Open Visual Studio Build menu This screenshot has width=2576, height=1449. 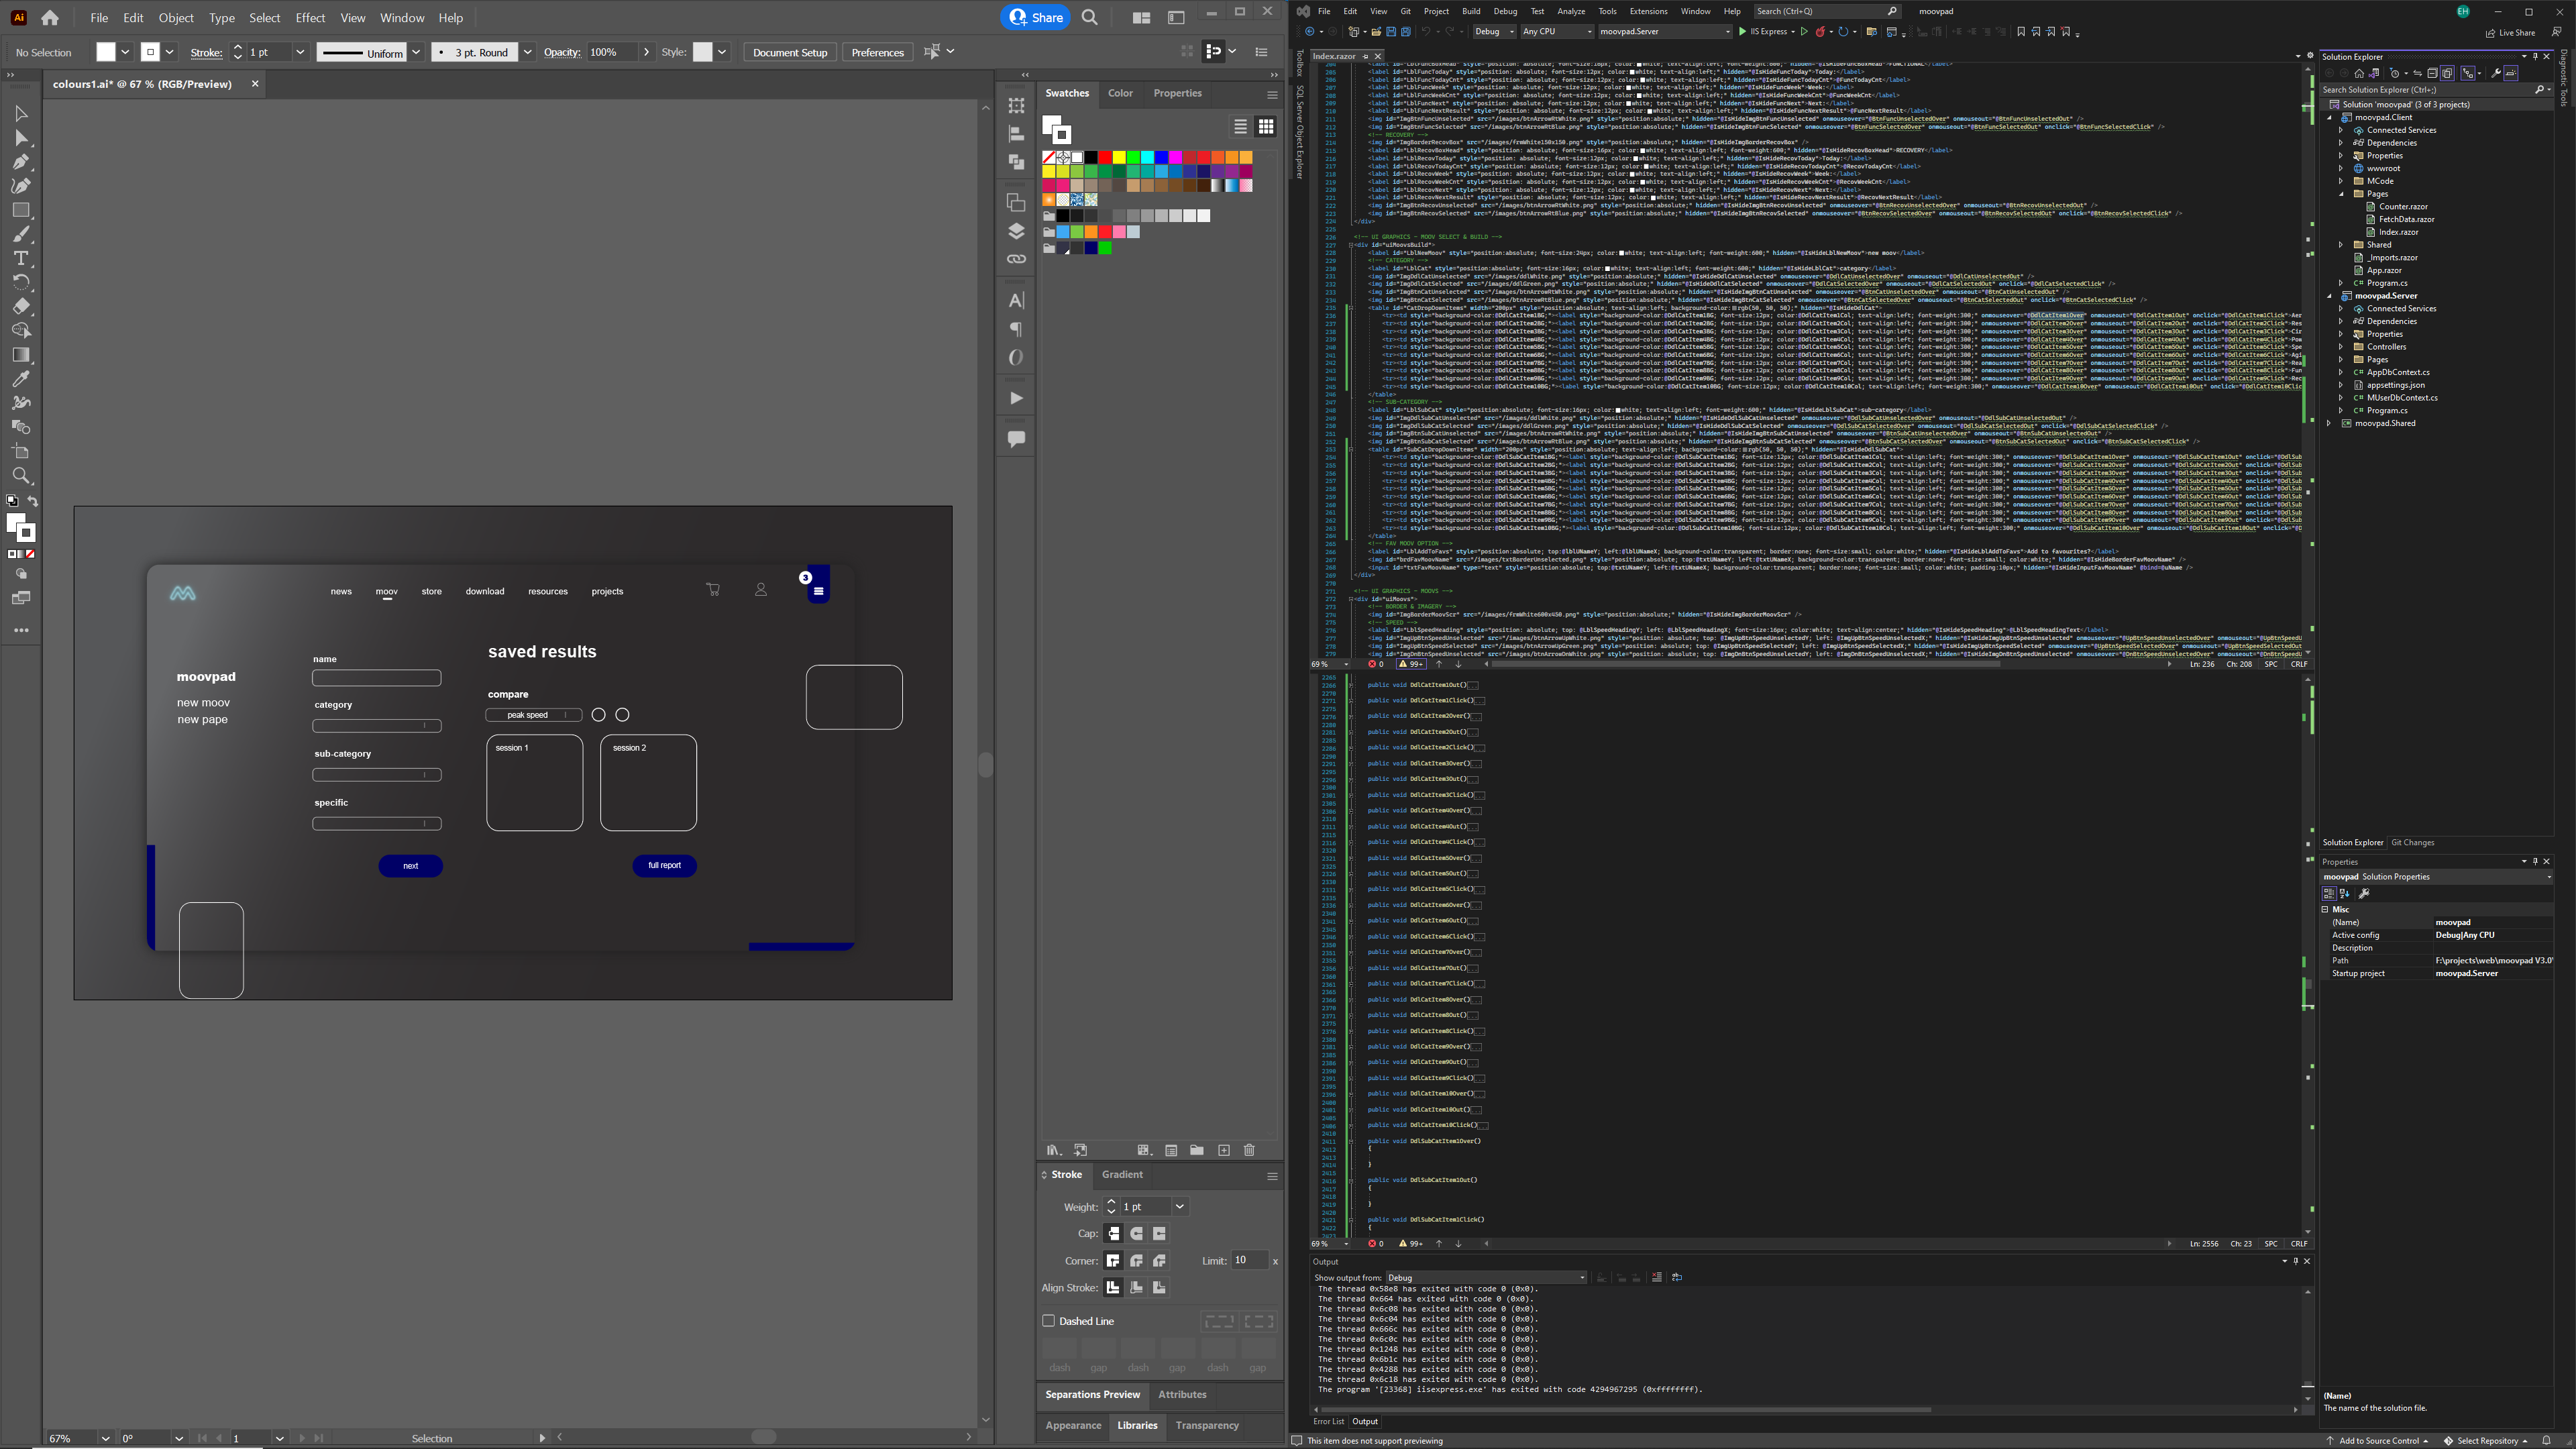[x=1471, y=11]
